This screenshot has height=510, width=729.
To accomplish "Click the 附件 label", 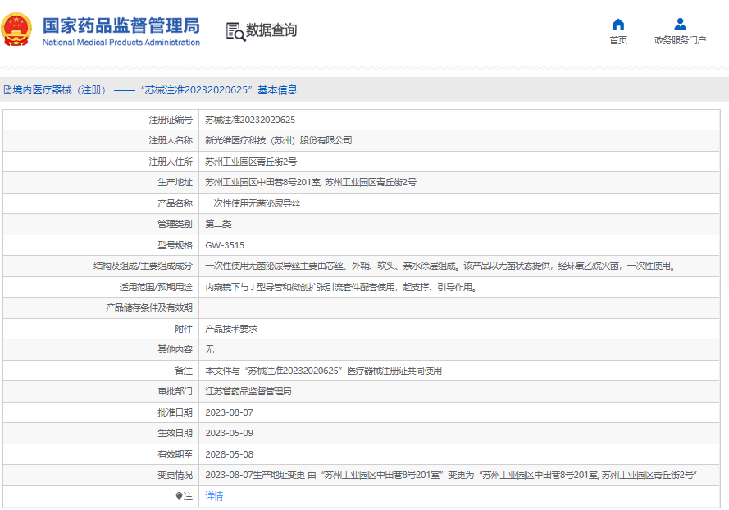I will pyautogui.click(x=183, y=329).
